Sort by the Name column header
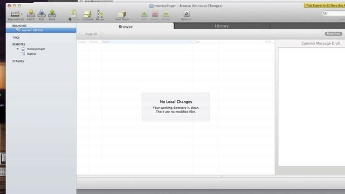Screen dimensions: 345x194 [147, 41]
